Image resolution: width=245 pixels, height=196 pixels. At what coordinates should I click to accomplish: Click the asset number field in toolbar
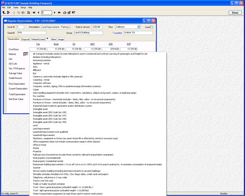[x=47, y=13]
